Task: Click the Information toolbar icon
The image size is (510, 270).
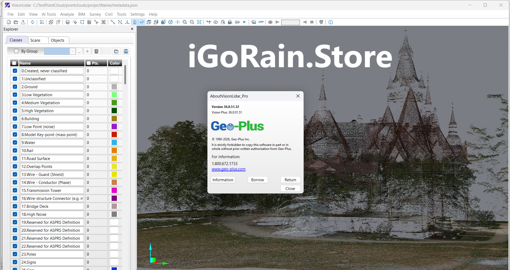Action: [x=331, y=22]
